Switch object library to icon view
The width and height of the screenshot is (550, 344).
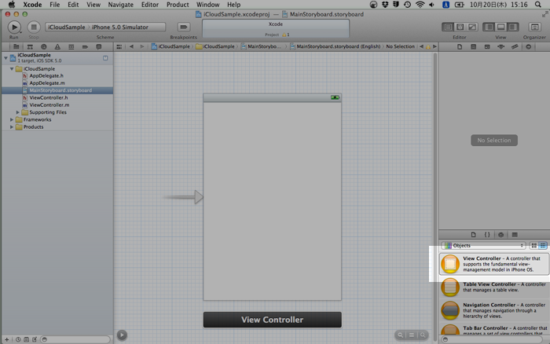point(533,246)
